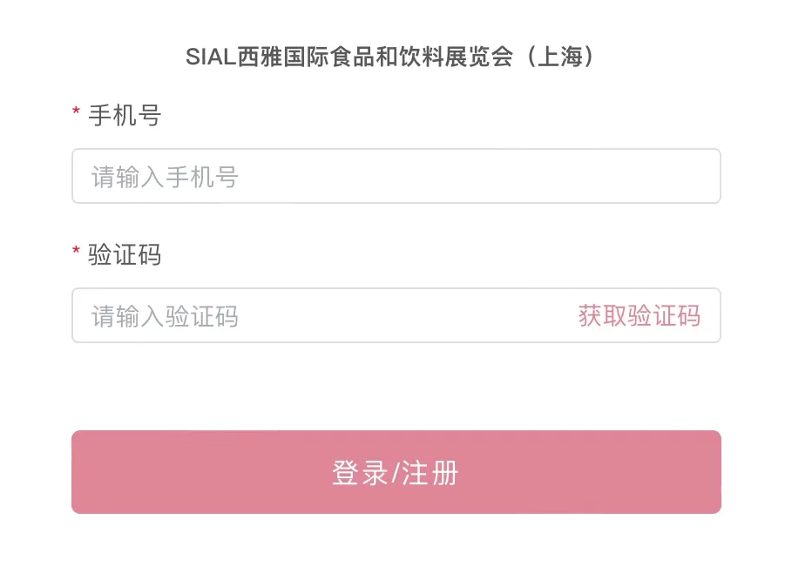Screen dimensions: 785x567
Task: Click the 手机号 field label
Action: click(125, 116)
